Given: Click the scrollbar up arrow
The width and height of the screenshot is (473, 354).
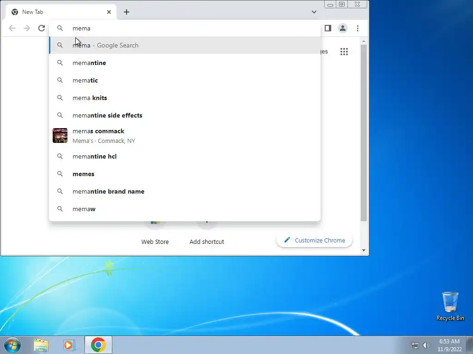Looking at the screenshot, I should (364, 41).
